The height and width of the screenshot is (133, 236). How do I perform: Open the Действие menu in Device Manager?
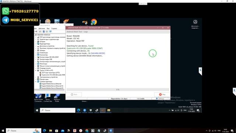click(42, 28)
